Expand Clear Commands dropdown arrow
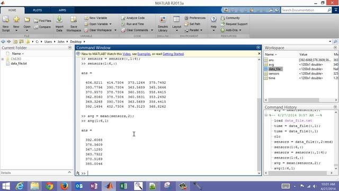This screenshot has height=191, width=339. coord(152,30)
